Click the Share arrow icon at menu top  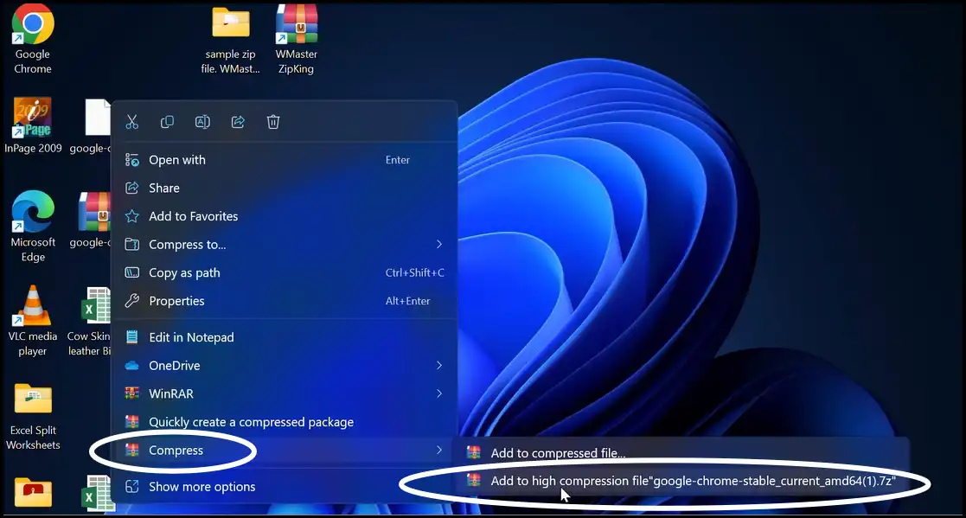[x=238, y=122]
